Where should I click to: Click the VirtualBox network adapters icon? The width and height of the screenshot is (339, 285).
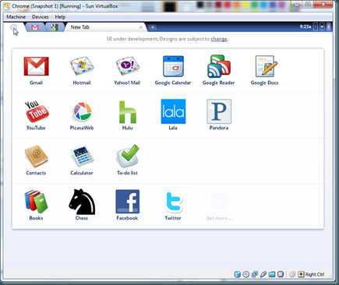pos(255,274)
